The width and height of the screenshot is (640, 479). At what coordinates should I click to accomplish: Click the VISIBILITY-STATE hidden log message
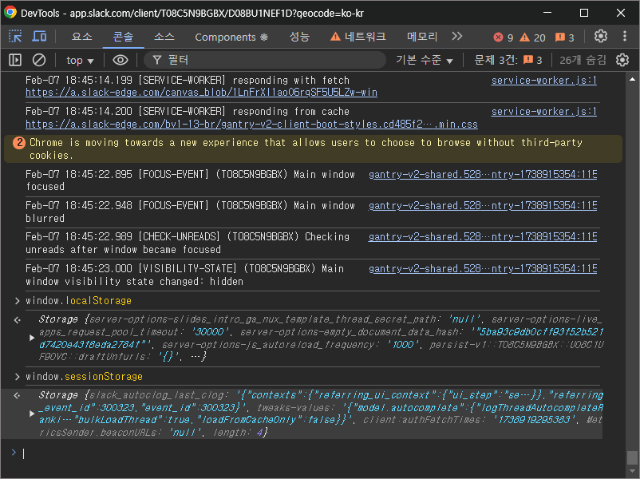184,275
